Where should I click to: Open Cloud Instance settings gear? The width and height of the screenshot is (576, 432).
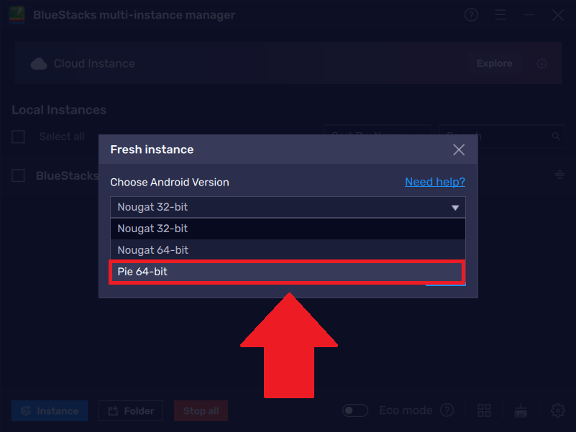[x=541, y=63]
